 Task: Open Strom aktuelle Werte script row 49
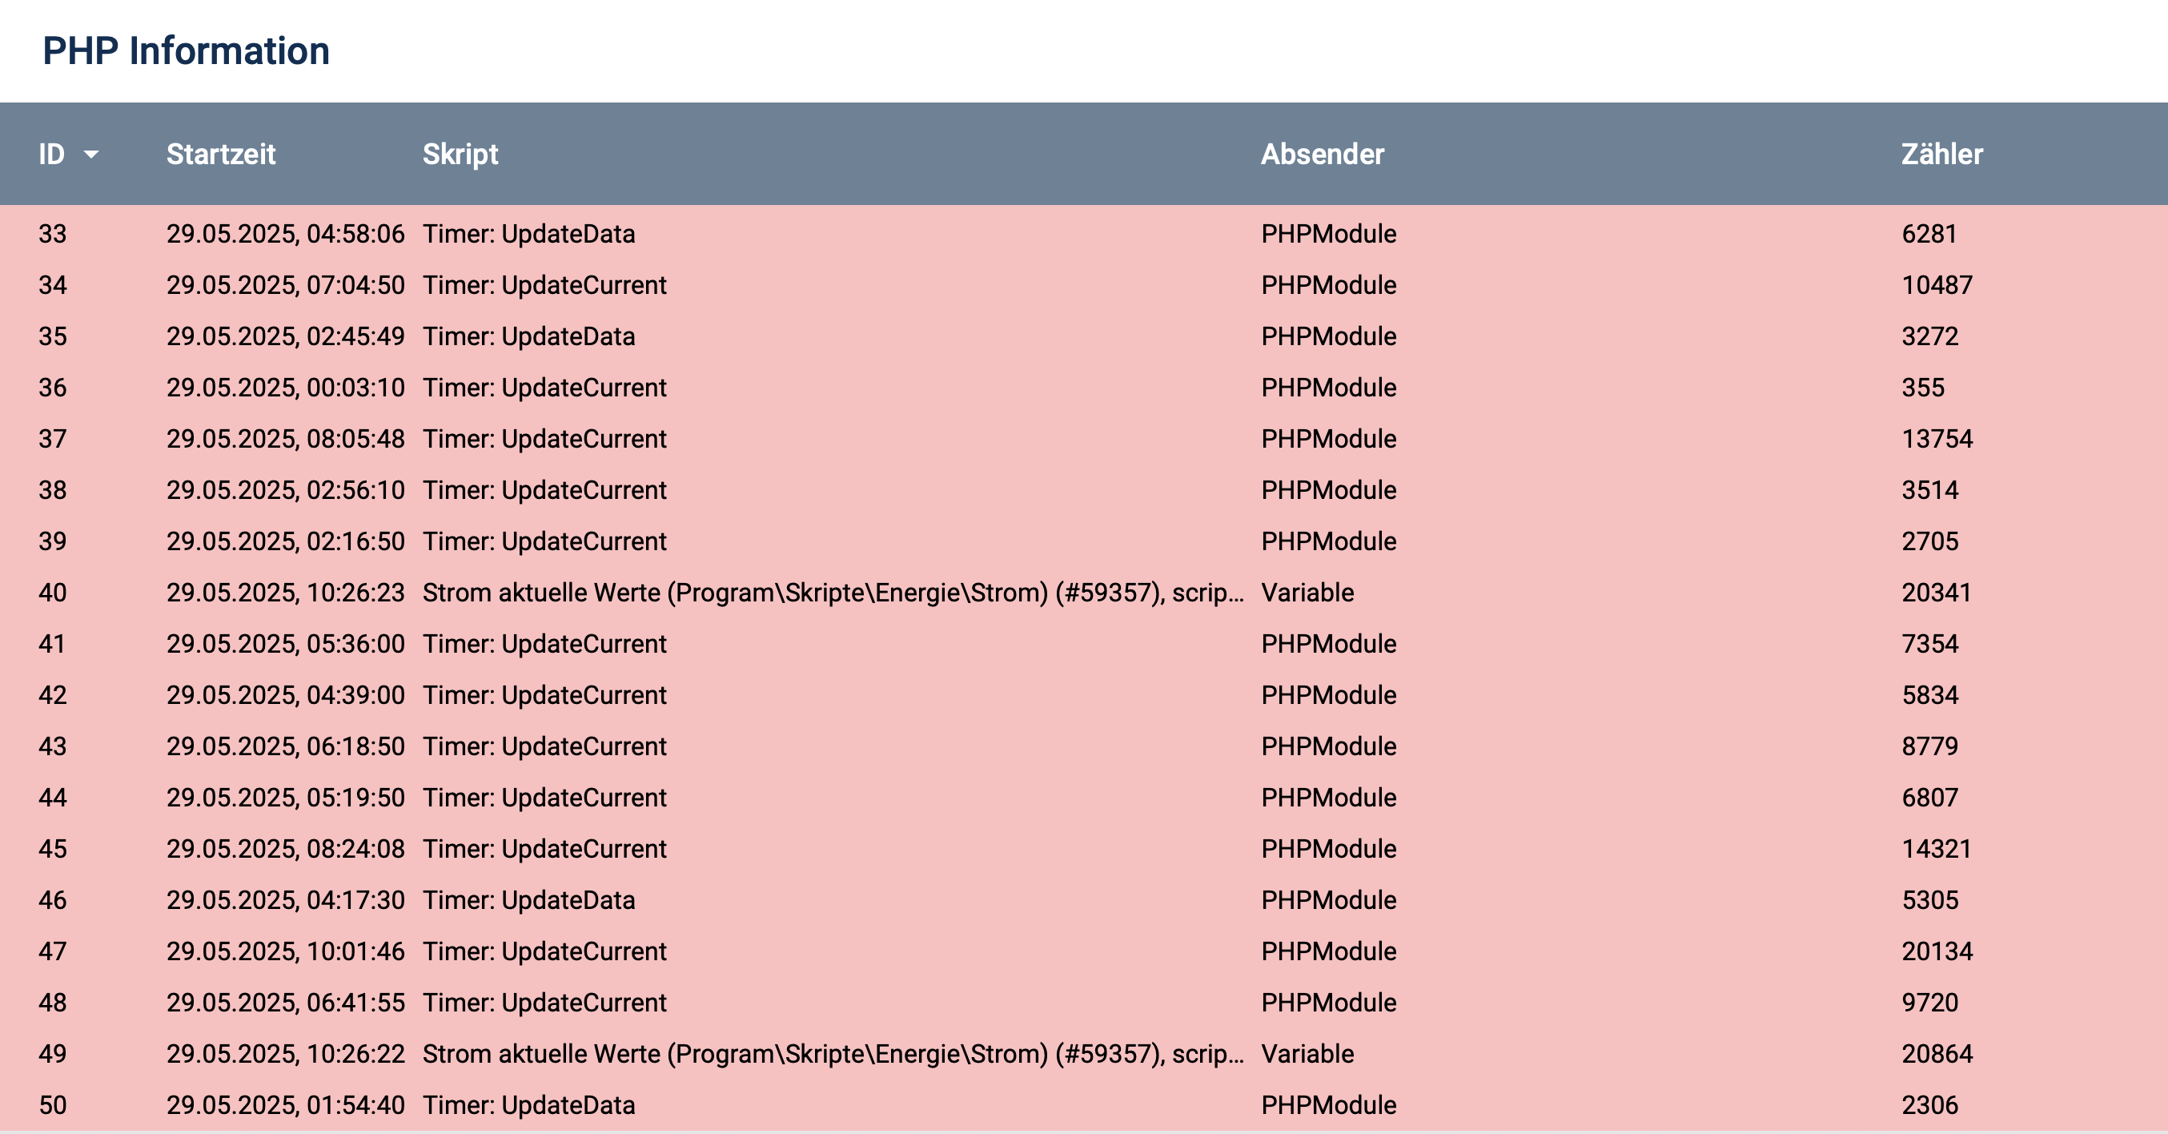pos(833,1054)
